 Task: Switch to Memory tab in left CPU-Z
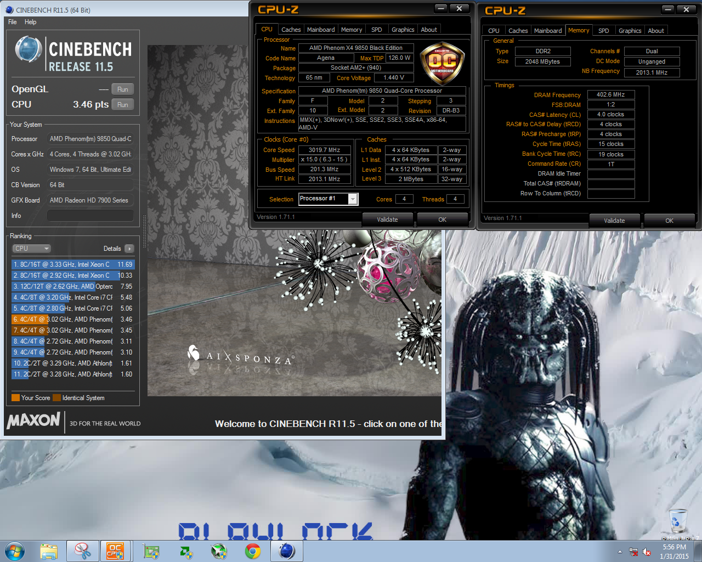(352, 30)
